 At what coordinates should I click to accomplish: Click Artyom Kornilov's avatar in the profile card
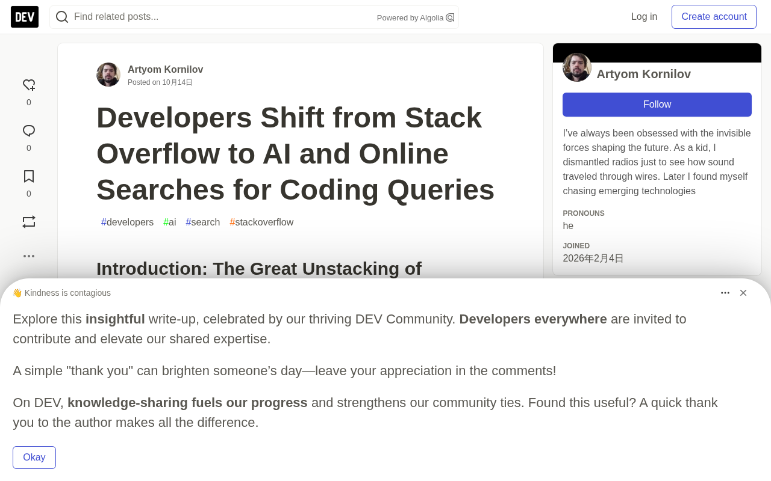577,67
